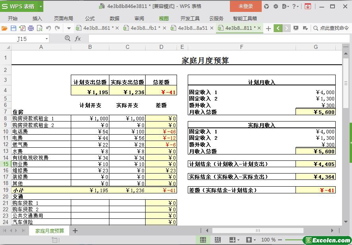Image resolution: width=352 pixels, height=245 pixels.
Task: Click the Save icon in quick toolbar
Action: click(x=13, y=28)
